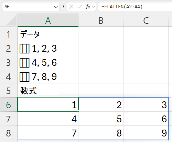Click the Select All corner triangle
Viewport: 172px width, 142px height.
(x=11, y=20)
